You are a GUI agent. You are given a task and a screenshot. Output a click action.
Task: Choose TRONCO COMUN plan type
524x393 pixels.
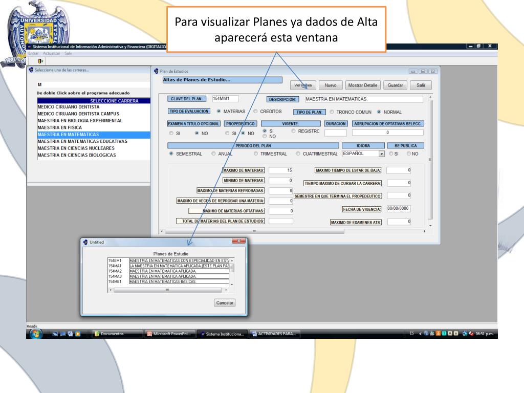(x=332, y=112)
